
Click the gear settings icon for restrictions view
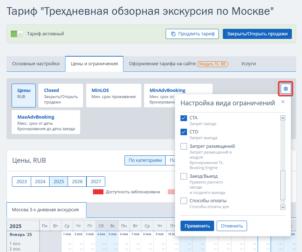click(286, 89)
